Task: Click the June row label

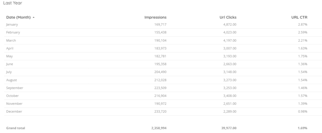Action: click(10, 64)
